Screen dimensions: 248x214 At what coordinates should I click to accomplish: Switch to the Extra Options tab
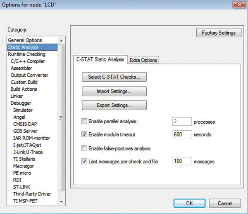pos(143,60)
